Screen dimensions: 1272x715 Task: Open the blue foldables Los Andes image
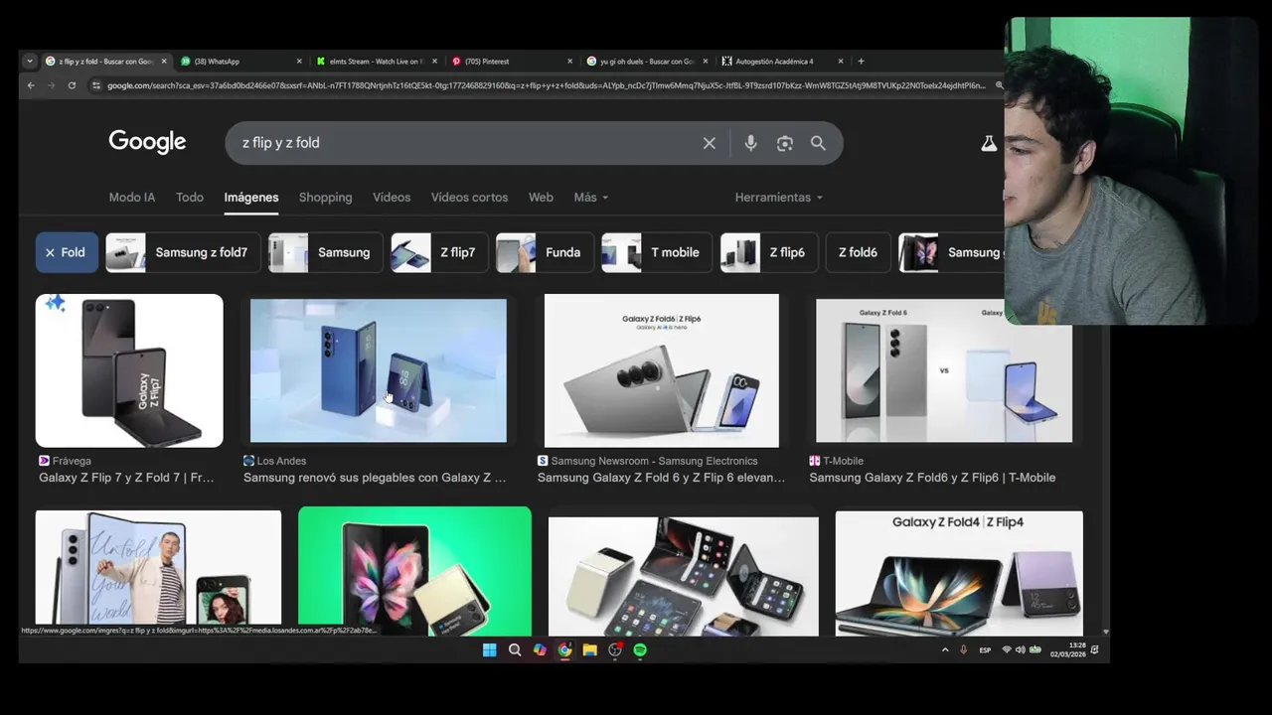tap(379, 370)
